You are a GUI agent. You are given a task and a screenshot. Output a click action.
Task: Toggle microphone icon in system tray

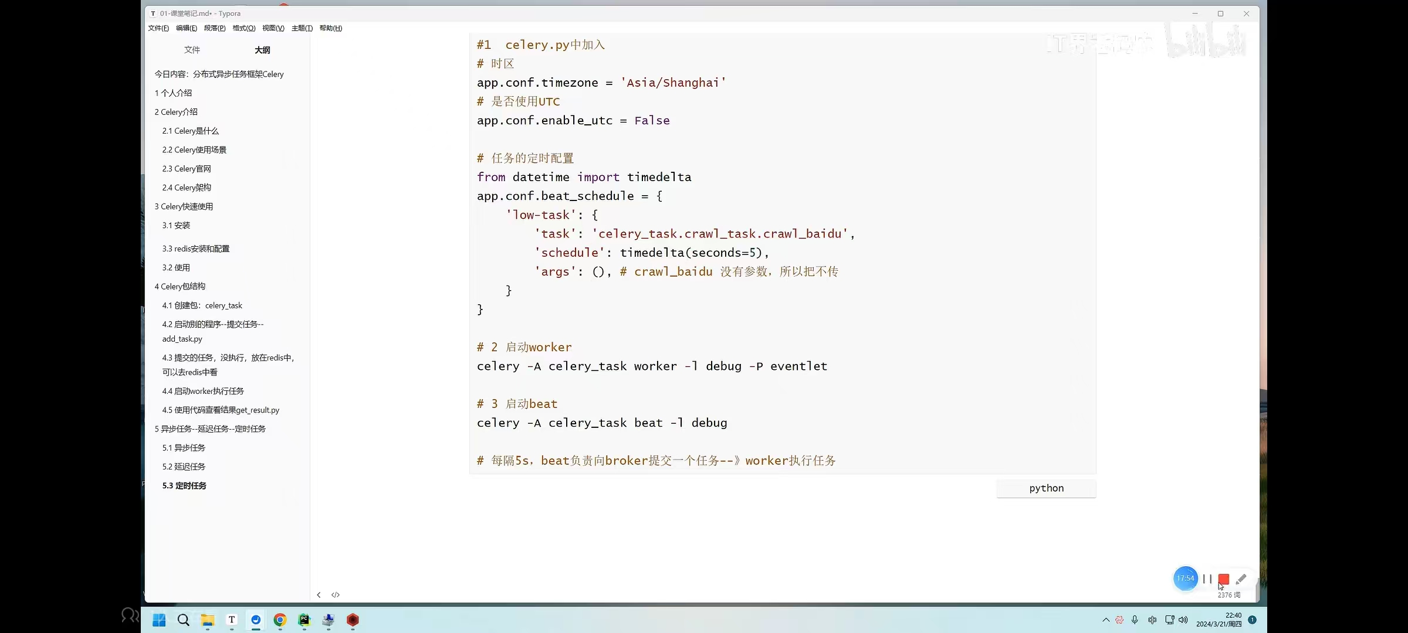1135,620
